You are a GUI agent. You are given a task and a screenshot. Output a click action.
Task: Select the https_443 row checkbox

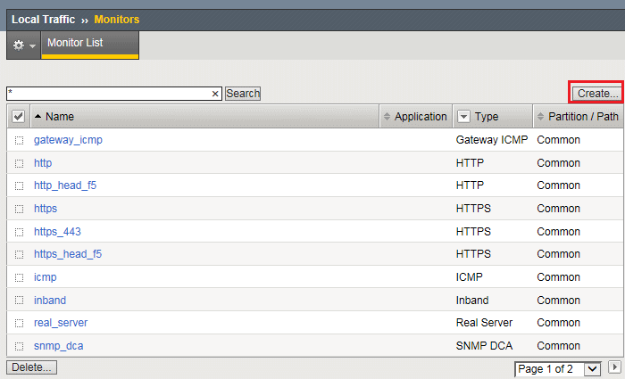19,232
